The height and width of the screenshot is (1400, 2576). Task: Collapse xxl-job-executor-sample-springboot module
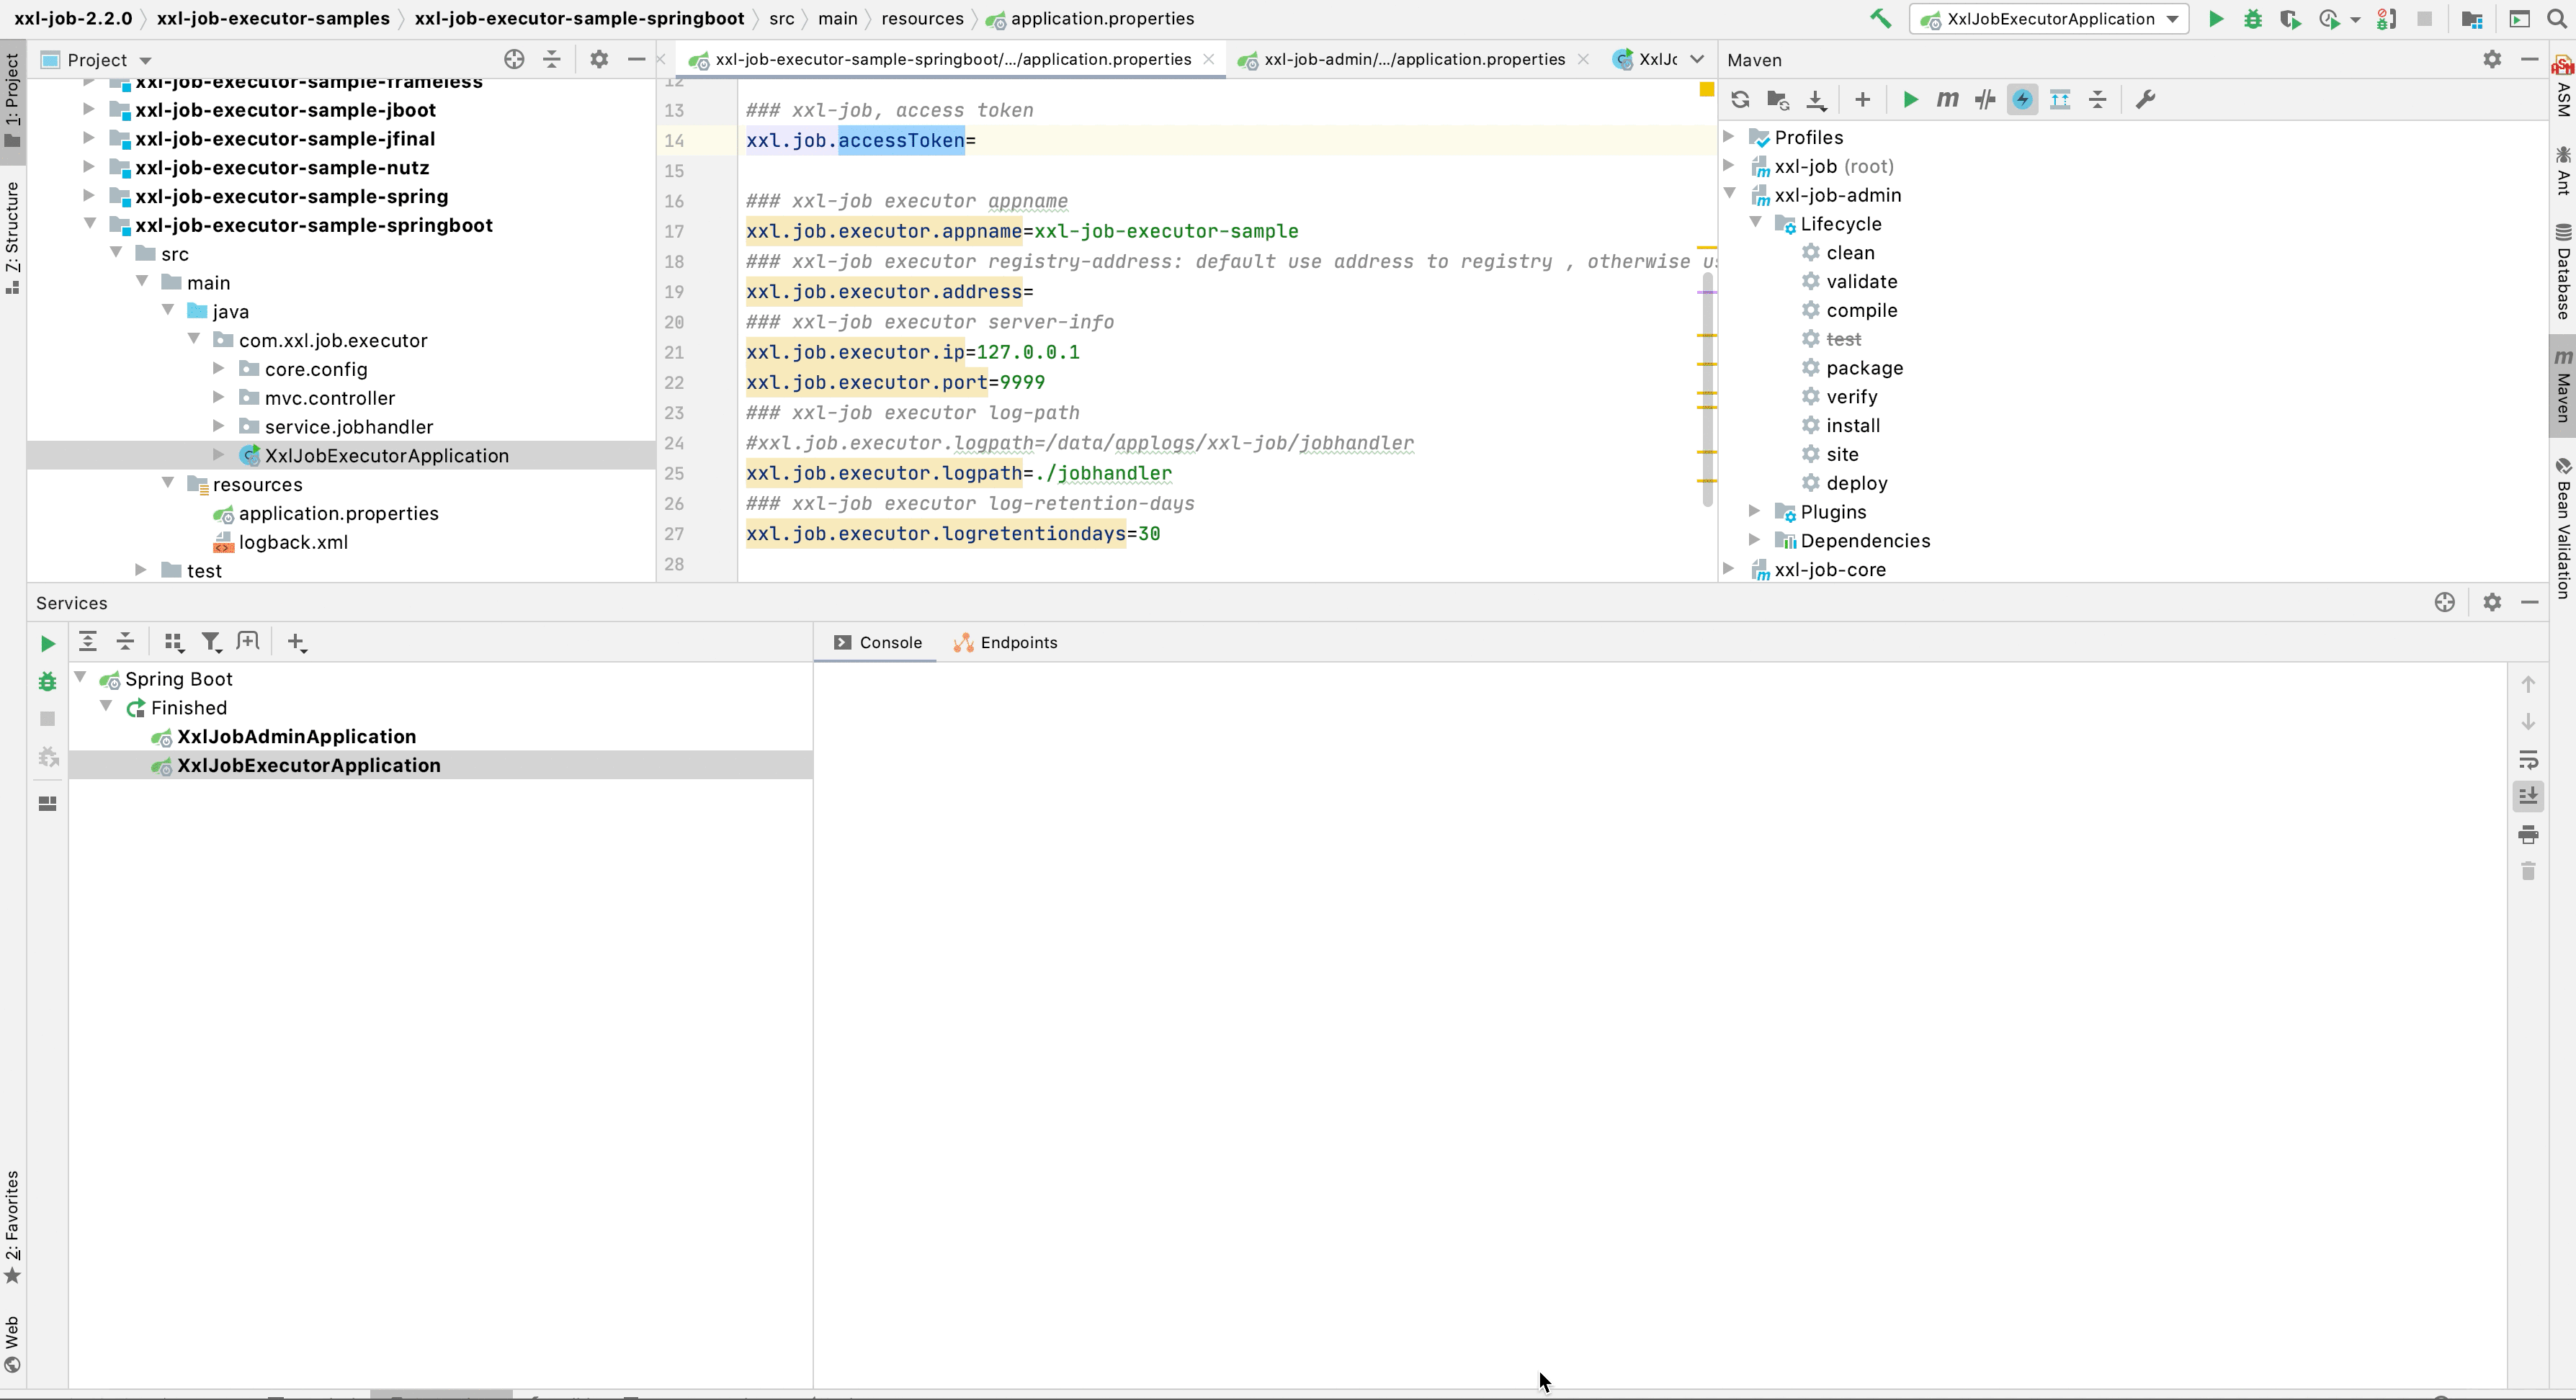coord(89,224)
